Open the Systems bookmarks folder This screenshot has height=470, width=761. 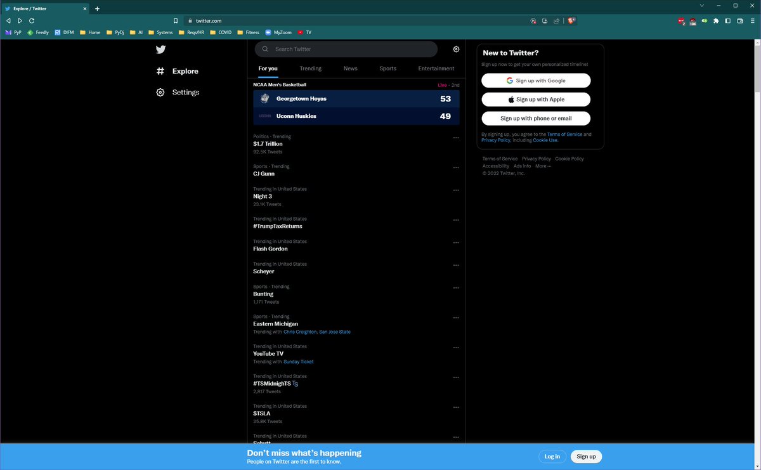coord(160,32)
